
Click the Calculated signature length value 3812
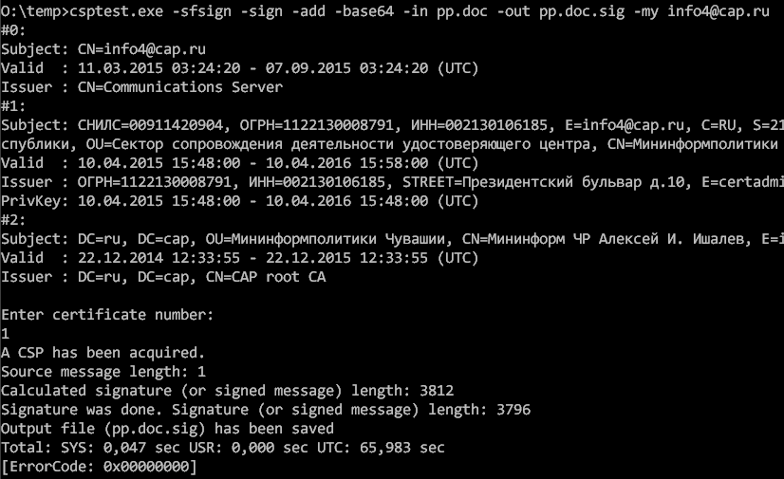coord(437,391)
